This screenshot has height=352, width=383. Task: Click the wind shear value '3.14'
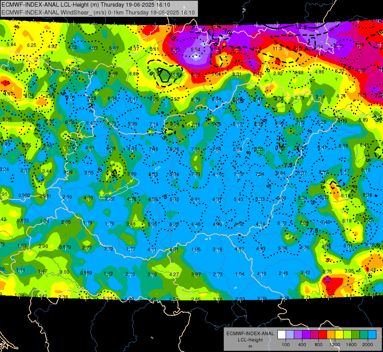point(320,97)
